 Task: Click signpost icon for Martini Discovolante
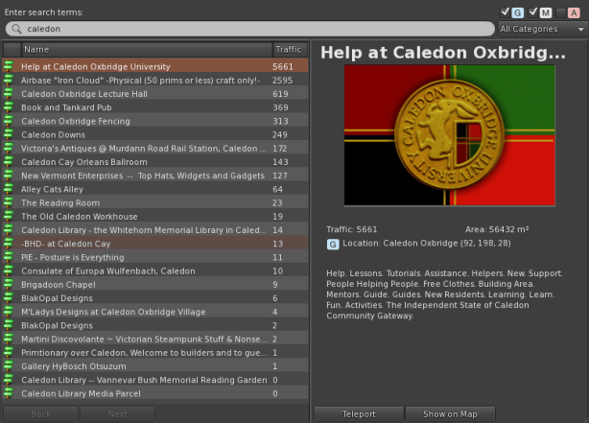(x=9, y=339)
